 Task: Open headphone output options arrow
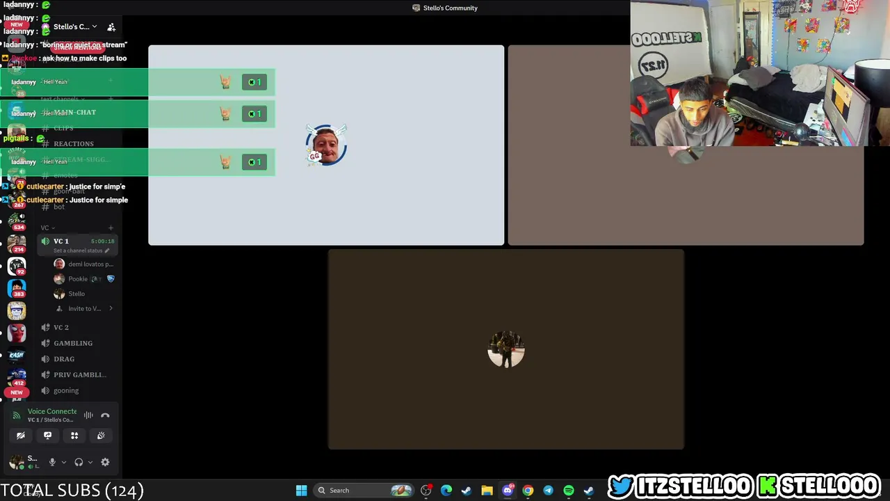(90, 462)
